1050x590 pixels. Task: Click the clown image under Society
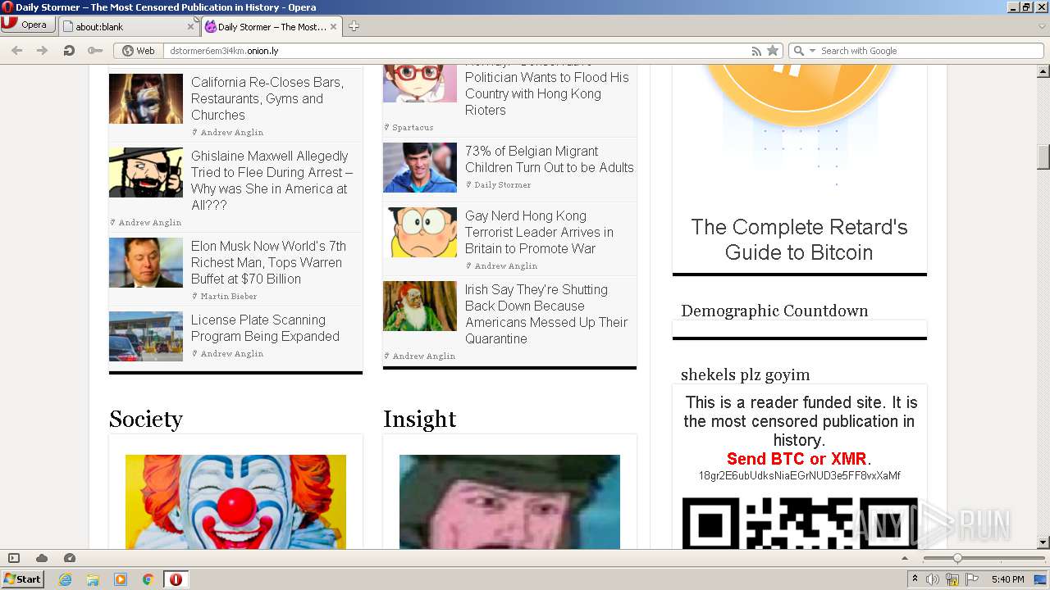[235, 501]
